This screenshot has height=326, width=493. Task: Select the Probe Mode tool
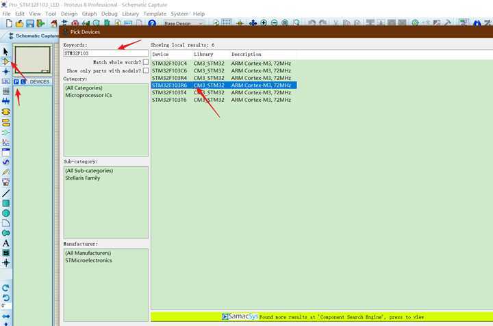(5, 172)
